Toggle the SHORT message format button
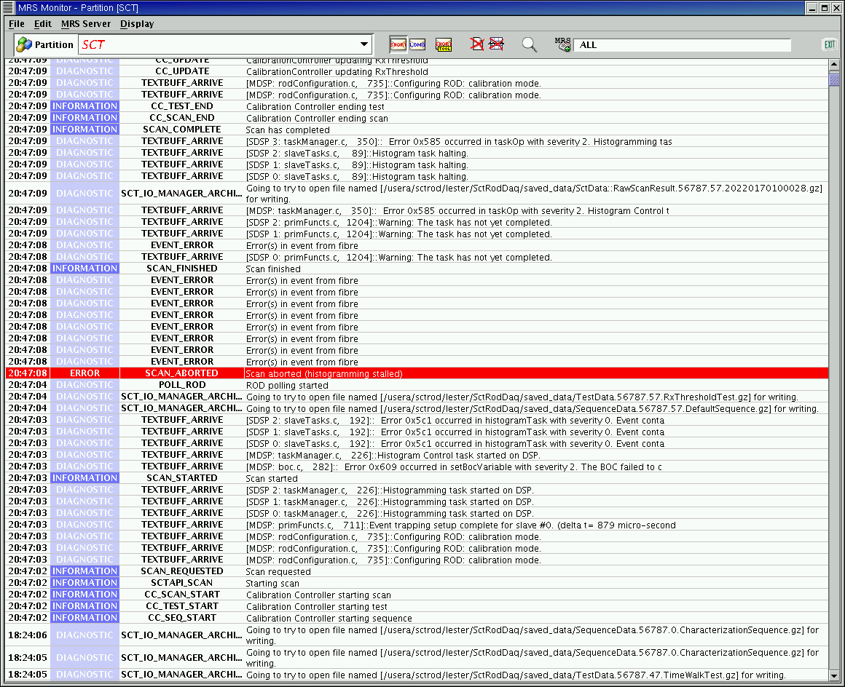Viewport: 845px width, 687px height. [398, 44]
